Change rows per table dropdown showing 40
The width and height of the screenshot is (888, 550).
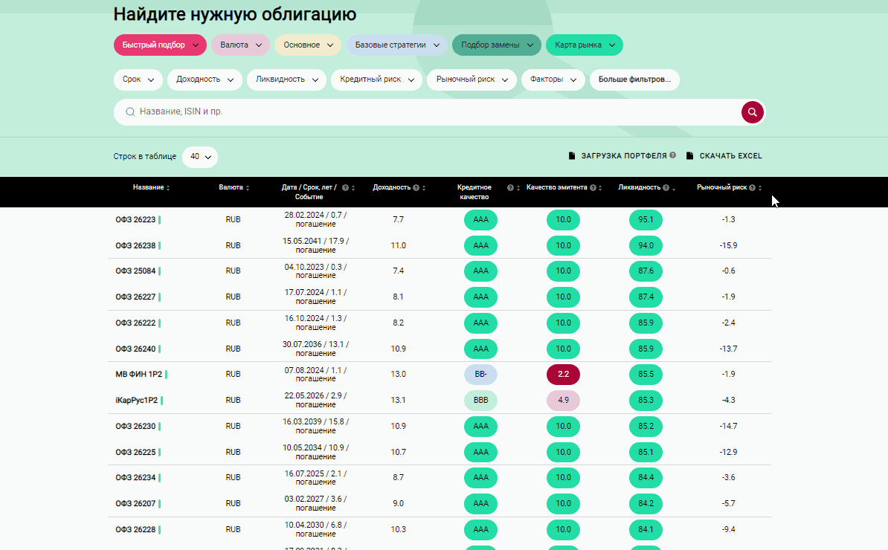click(x=199, y=157)
